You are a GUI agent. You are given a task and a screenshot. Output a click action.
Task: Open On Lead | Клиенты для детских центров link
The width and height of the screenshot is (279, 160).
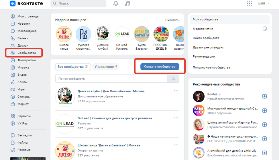pyautogui.click(x=115, y=118)
